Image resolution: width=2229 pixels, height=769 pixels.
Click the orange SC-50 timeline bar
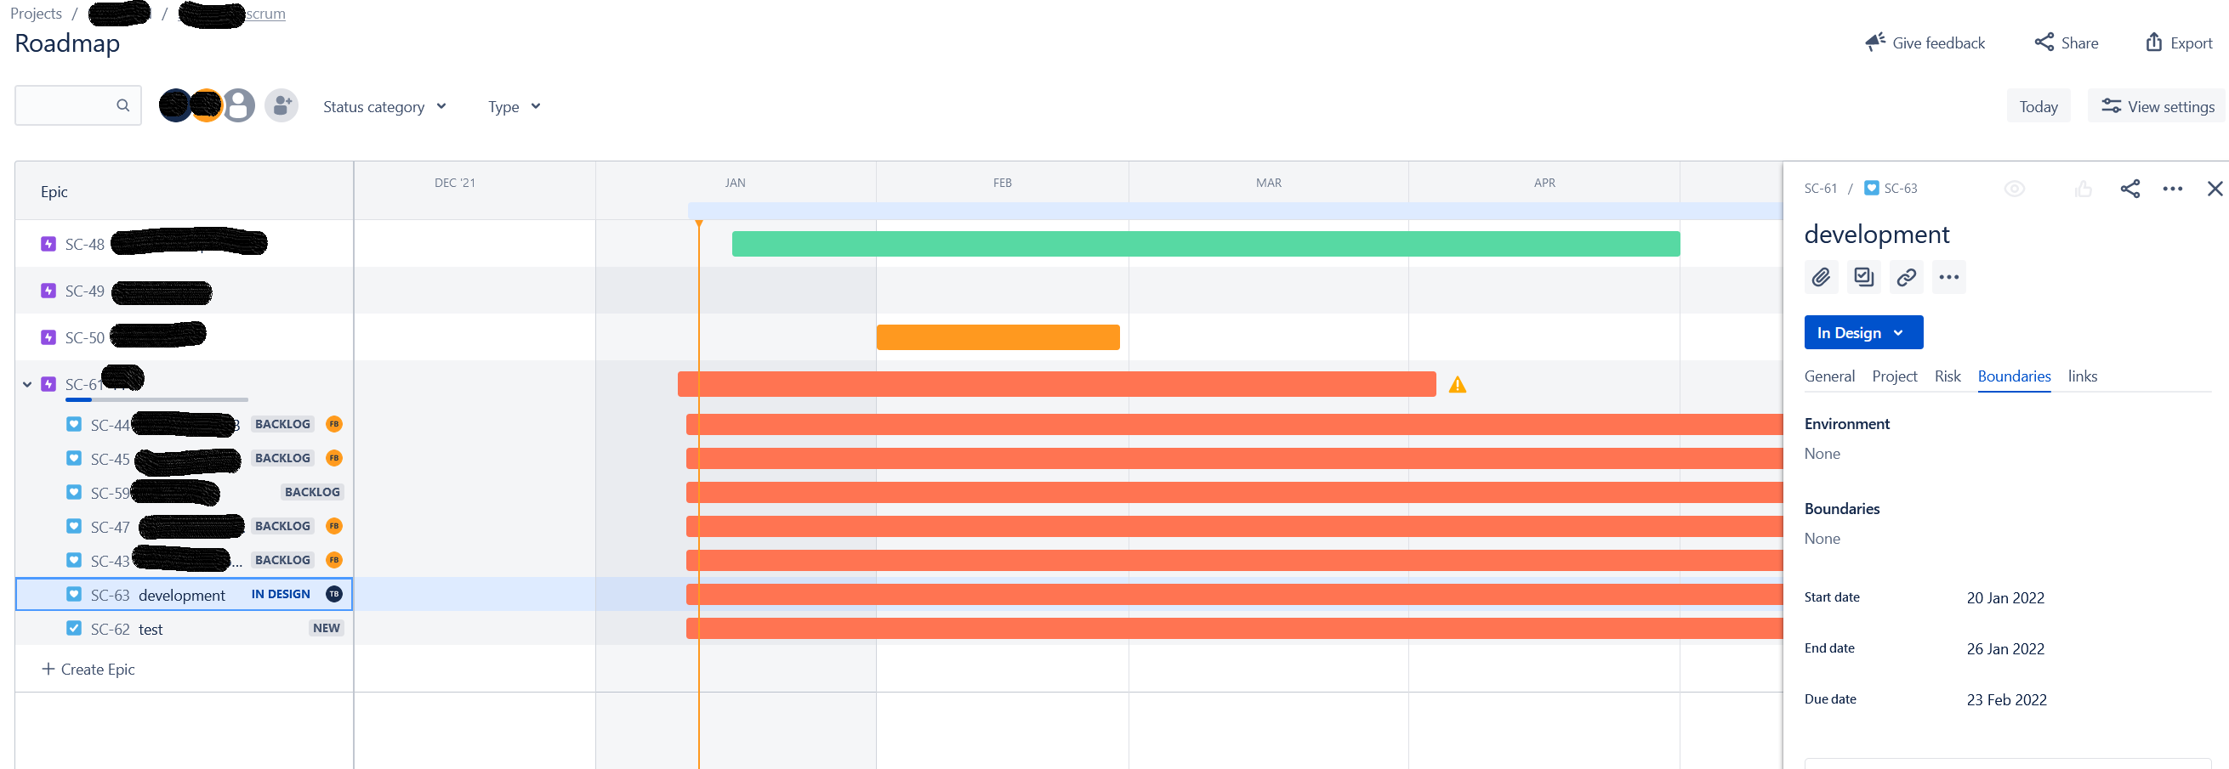point(998,337)
